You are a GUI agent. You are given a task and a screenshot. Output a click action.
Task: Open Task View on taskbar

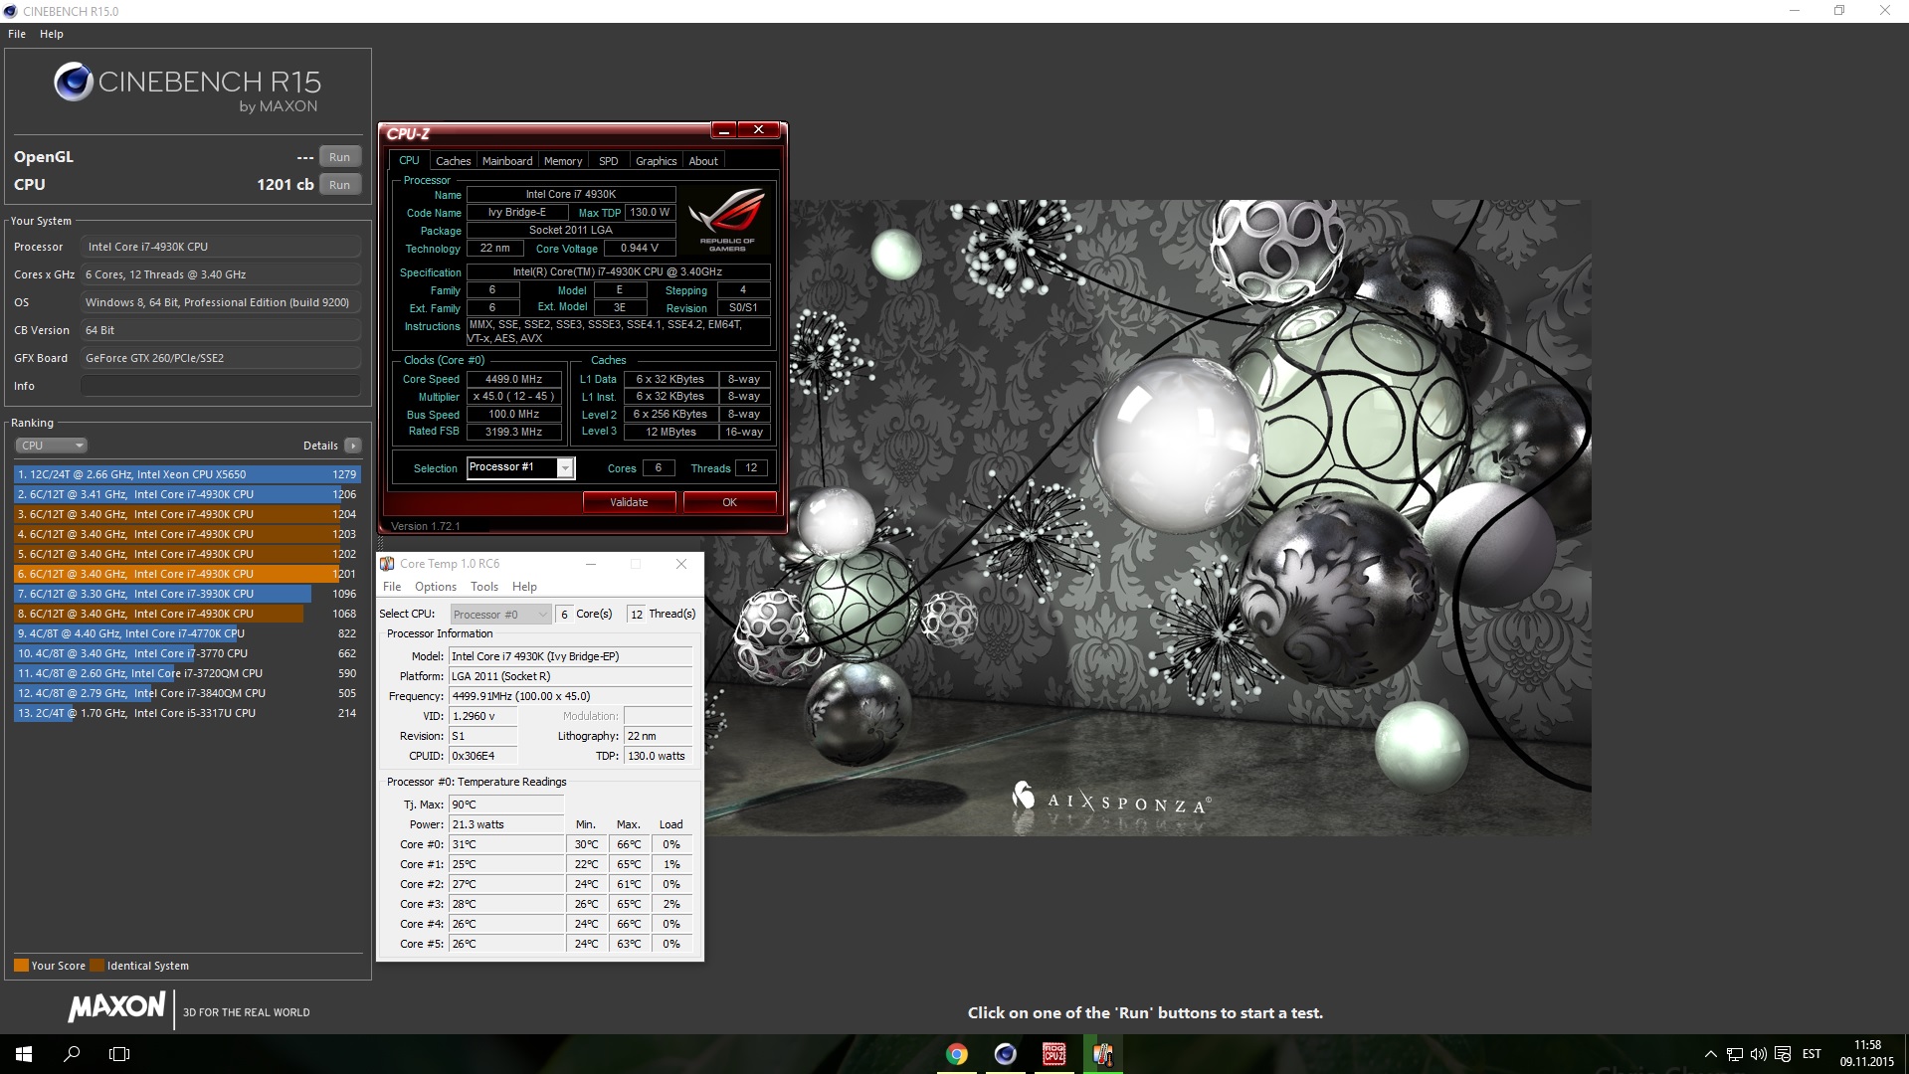pyautogui.click(x=119, y=1054)
